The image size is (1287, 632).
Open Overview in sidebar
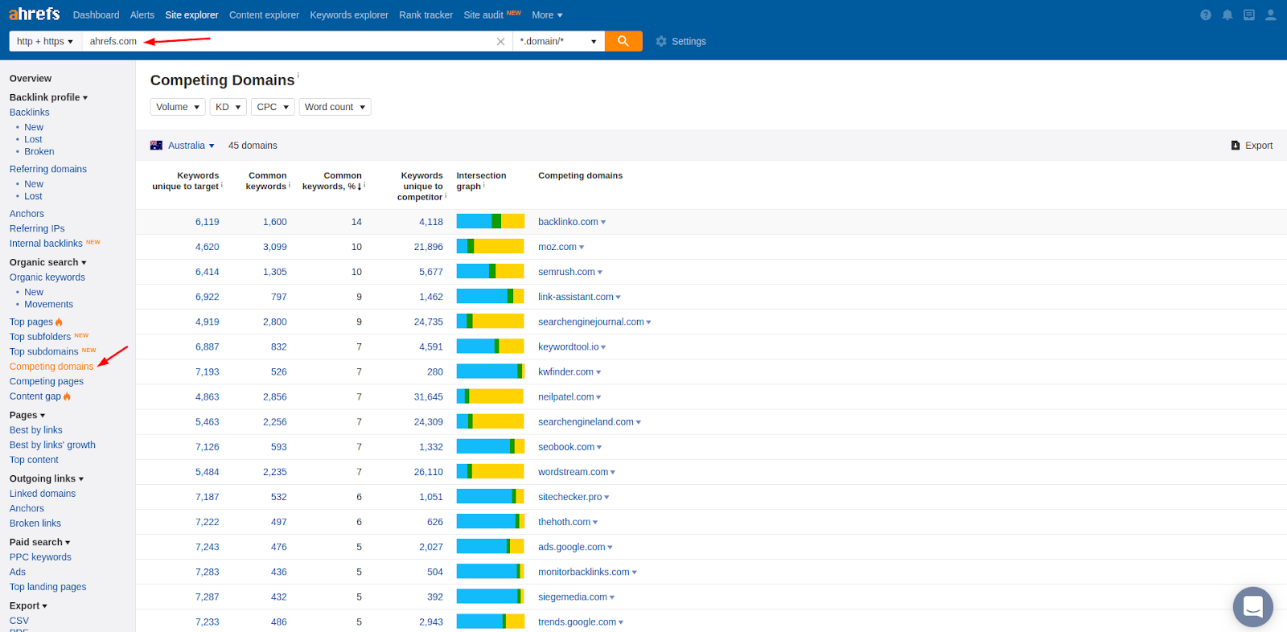pyautogui.click(x=31, y=79)
